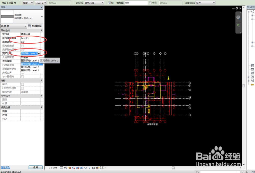This screenshot has width=255, height=173.
Task: Toggle the Chain checkbox in options bar
Action: (x=109, y=3)
